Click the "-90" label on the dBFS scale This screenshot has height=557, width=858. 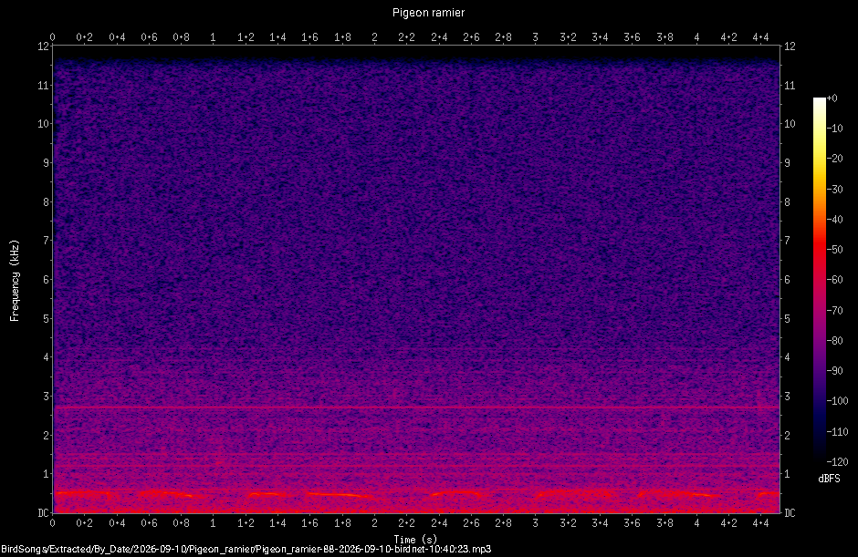pyautogui.click(x=835, y=371)
